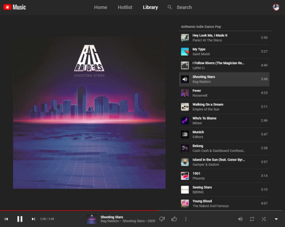Play Island in the Sun

(224, 162)
